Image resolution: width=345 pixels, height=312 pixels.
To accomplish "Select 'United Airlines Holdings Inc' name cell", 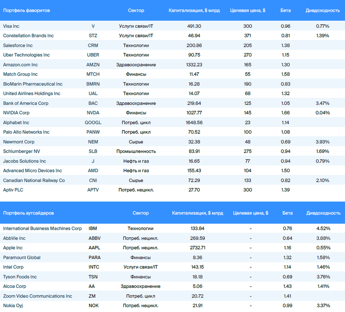I will click(x=32, y=93).
